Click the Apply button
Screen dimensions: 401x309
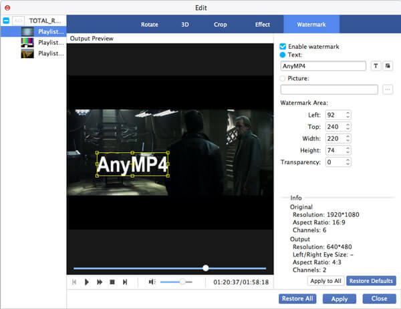[x=340, y=299]
